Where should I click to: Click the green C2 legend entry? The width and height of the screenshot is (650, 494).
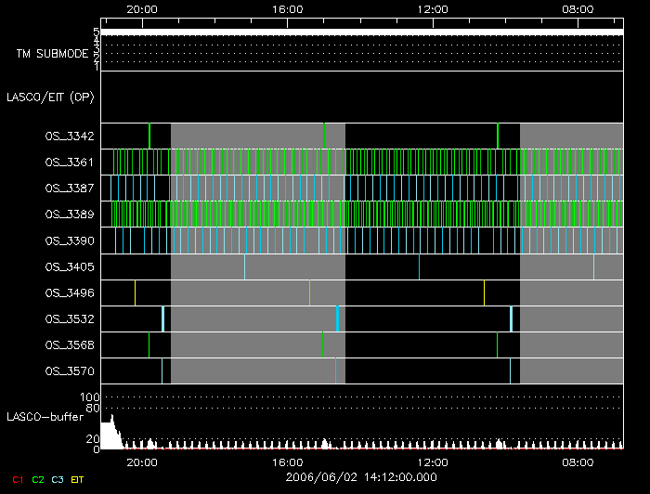[38, 480]
